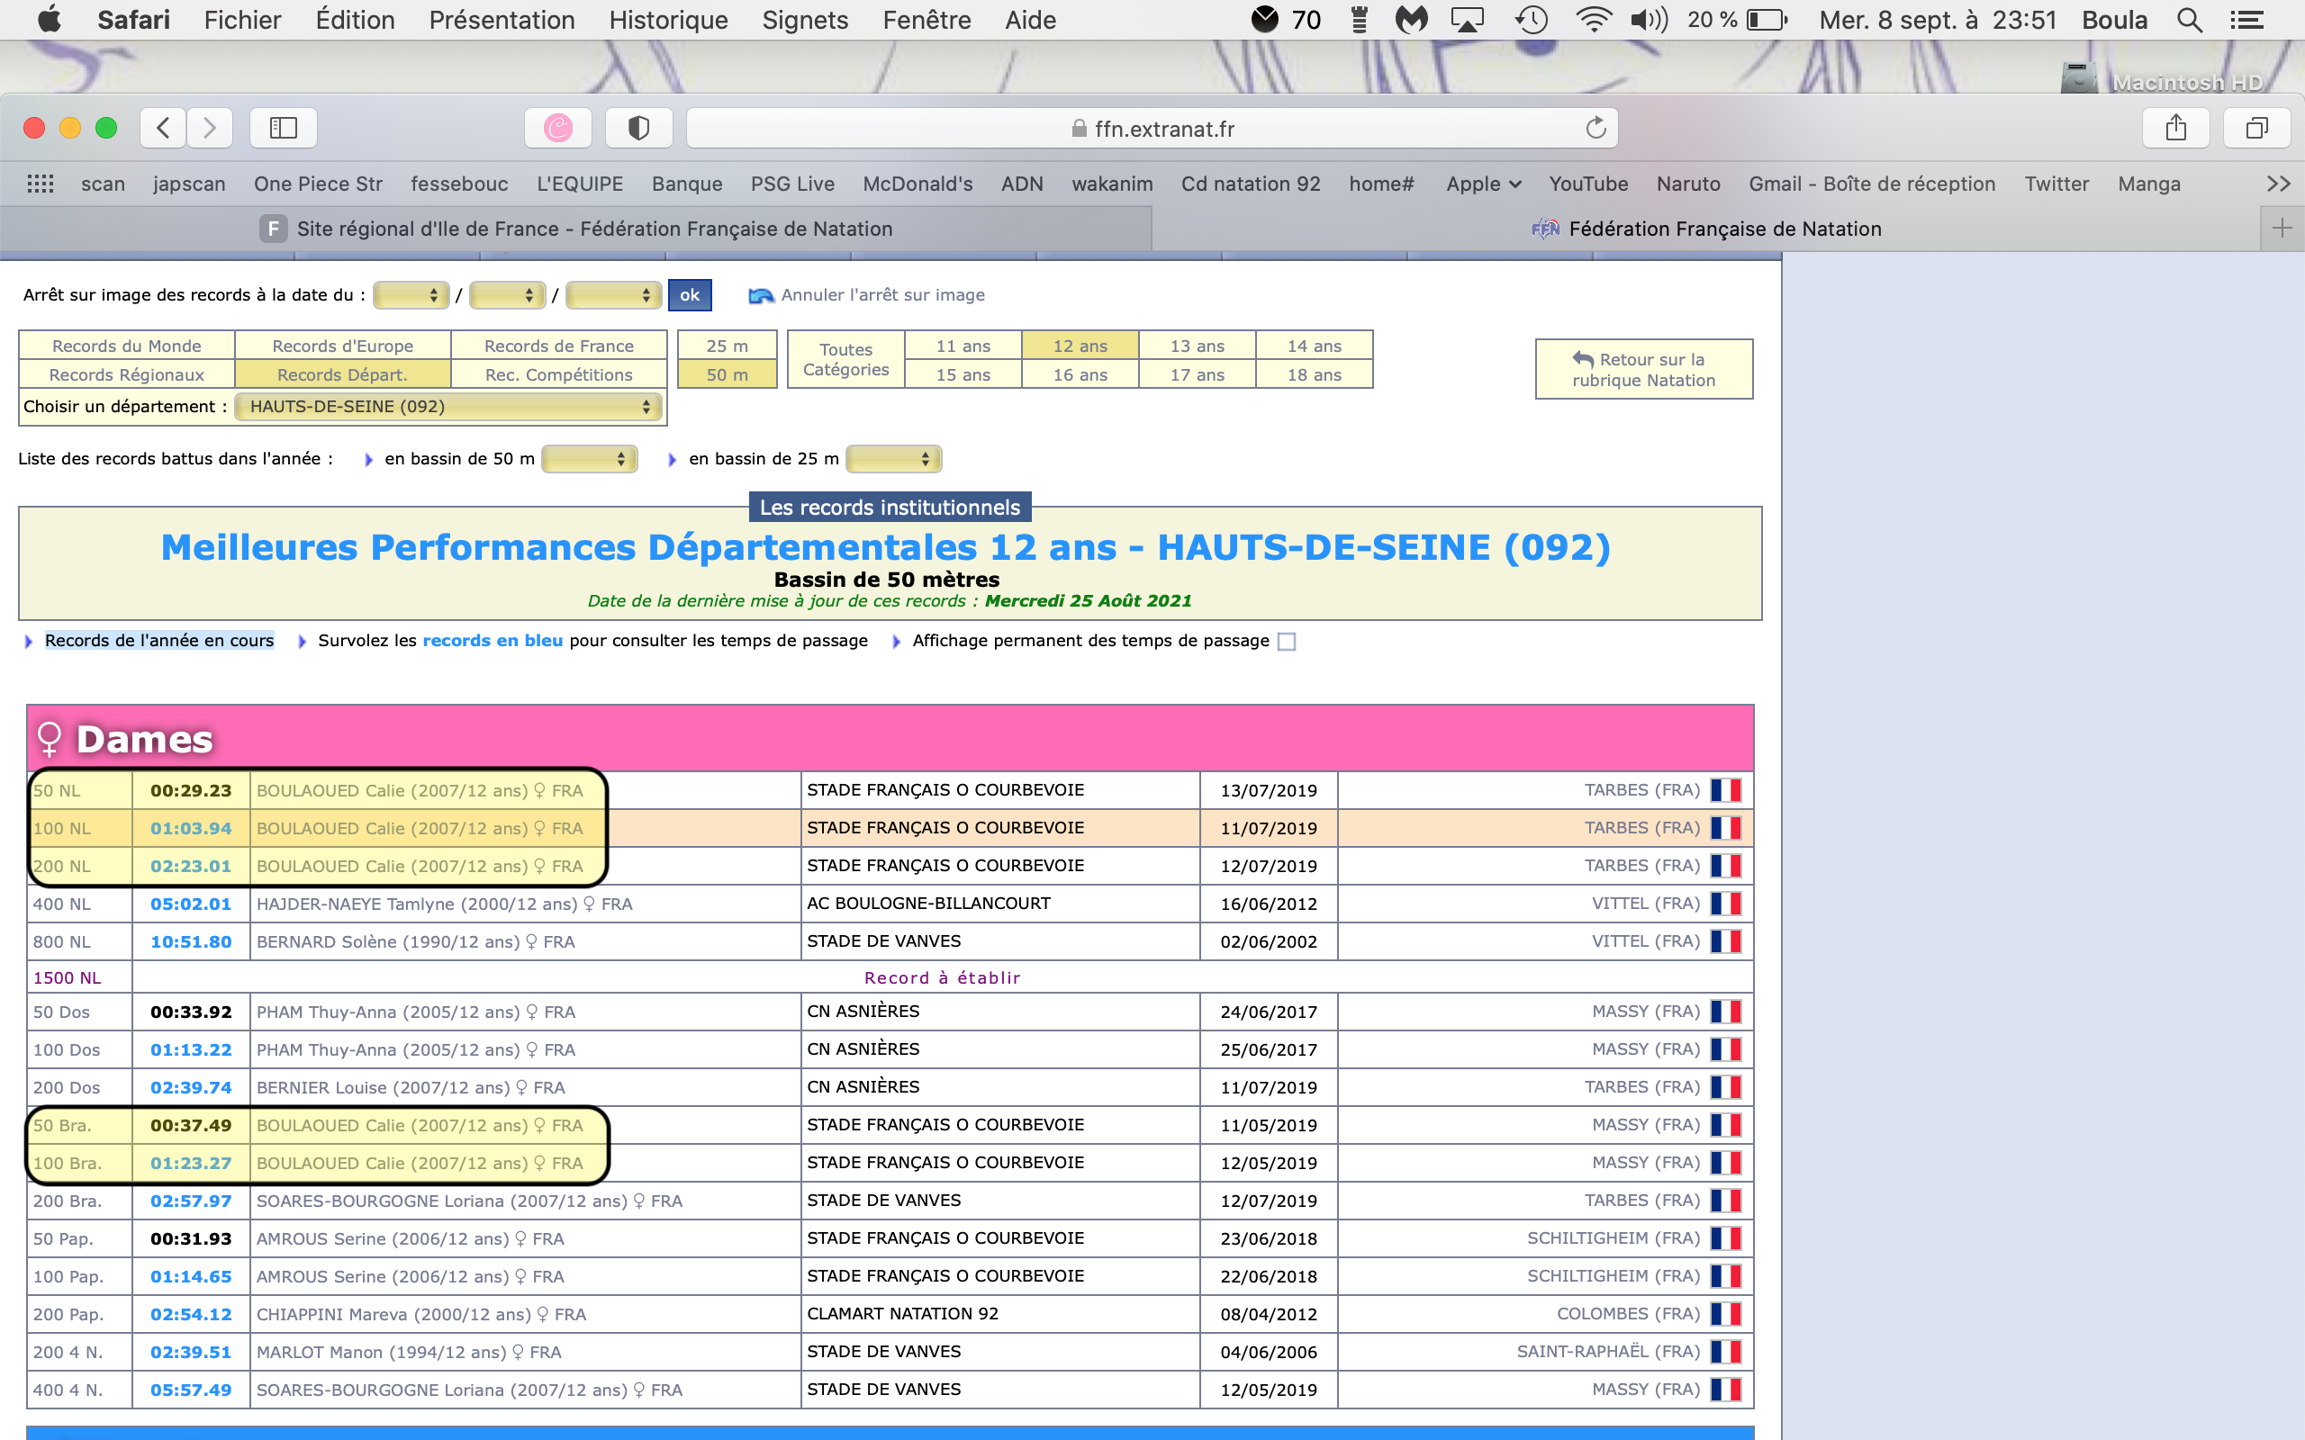
Task: Open Spotlight search in menu bar
Action: tap(2190, 20)
